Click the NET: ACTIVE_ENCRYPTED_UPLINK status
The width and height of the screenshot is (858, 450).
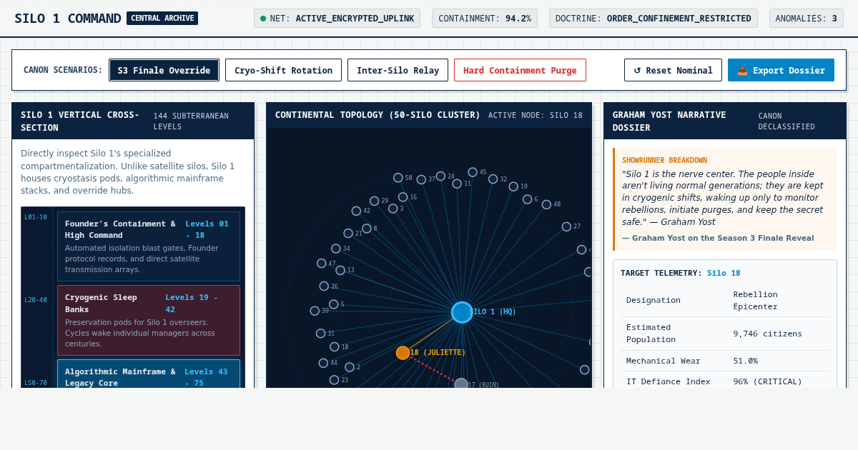coord(337,19)
